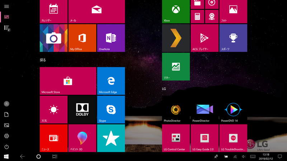Screen dimensions: 287x161
Task: Check battery status icon
Action: [x=226, y=156]
